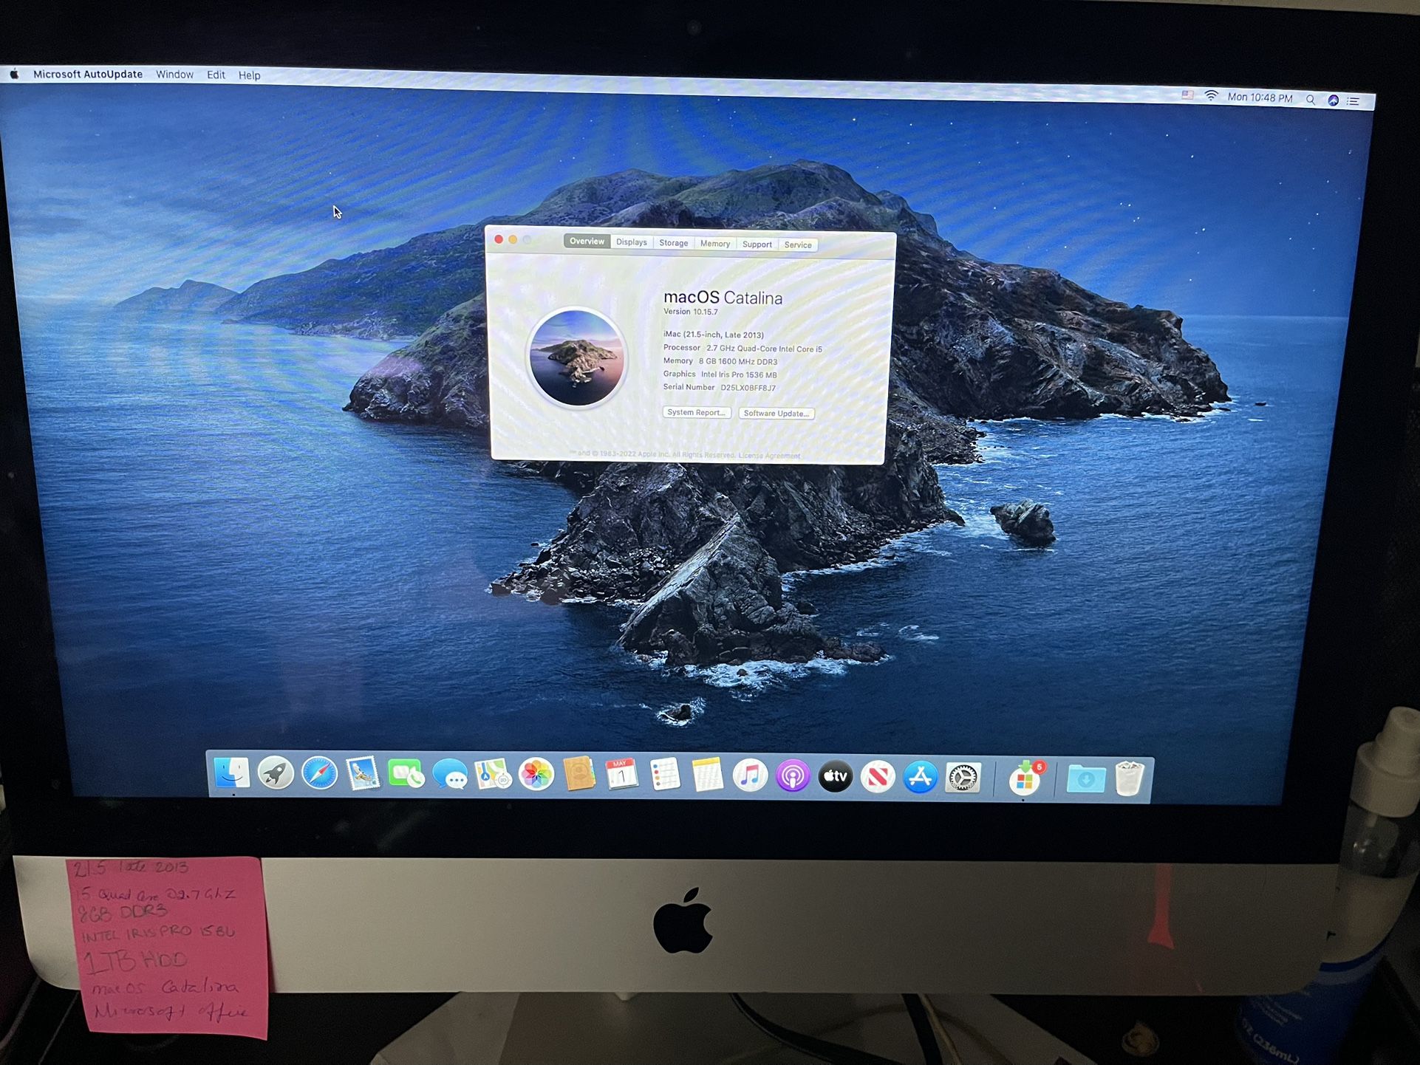Minimize the About This Mac window

click(513, 239)
